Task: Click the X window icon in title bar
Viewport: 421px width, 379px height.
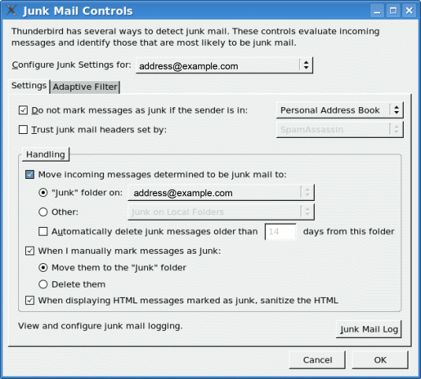Action: tap(12, 10)
